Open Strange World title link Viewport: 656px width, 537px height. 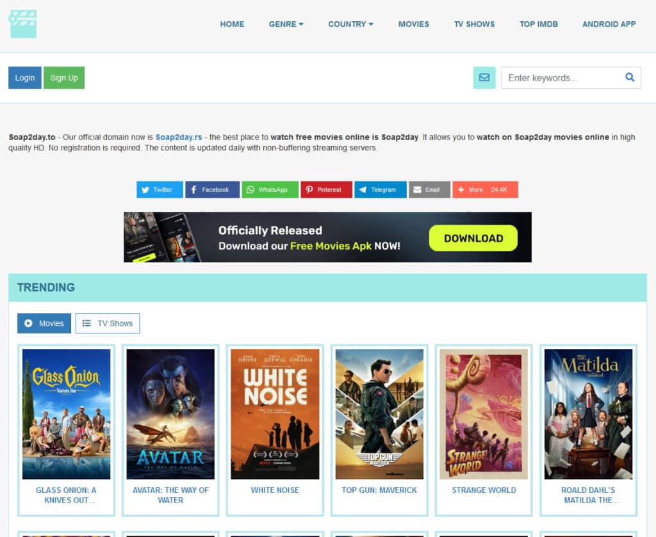point(484,490)
